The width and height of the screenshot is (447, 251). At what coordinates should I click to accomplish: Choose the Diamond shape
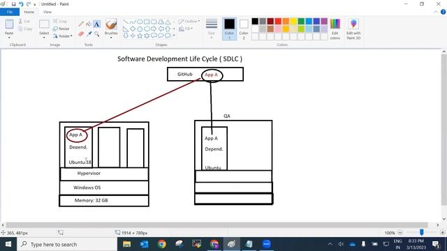[133, 29]
